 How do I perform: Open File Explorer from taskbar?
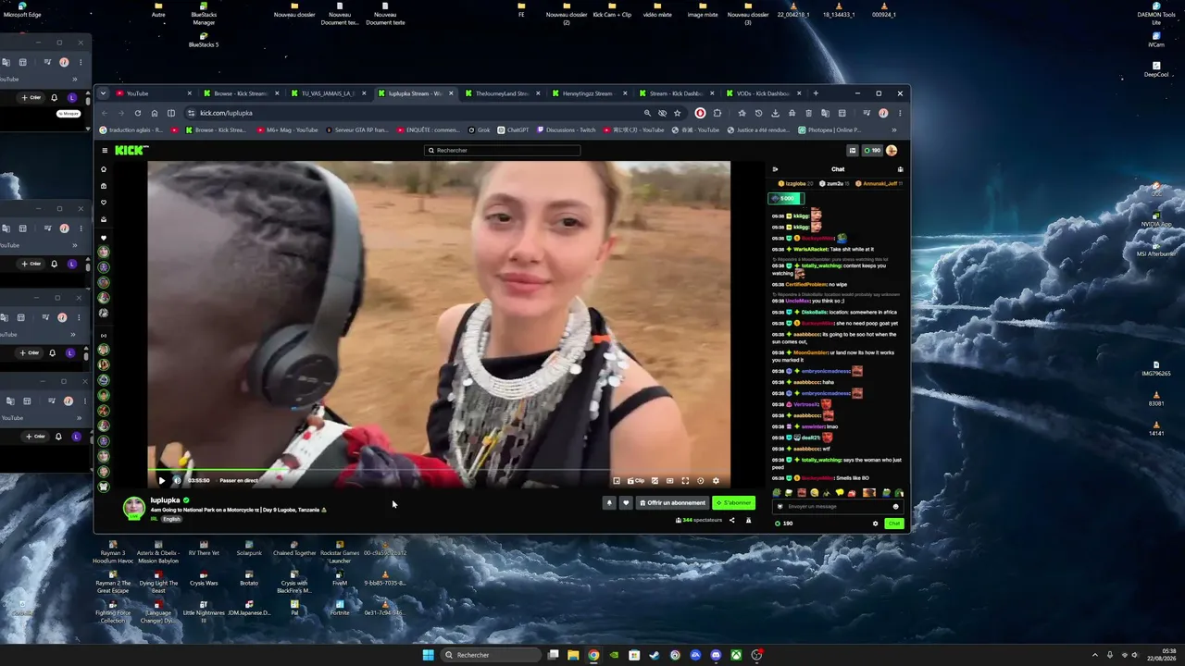tap(573, 655)
